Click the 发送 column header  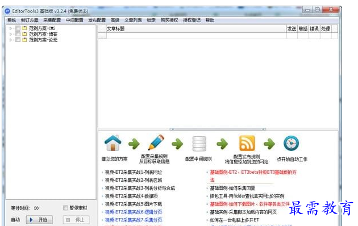(292, 29)
